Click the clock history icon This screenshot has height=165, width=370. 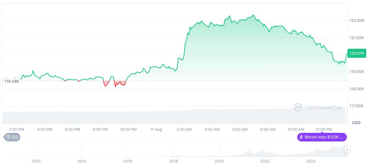(8, 137)
